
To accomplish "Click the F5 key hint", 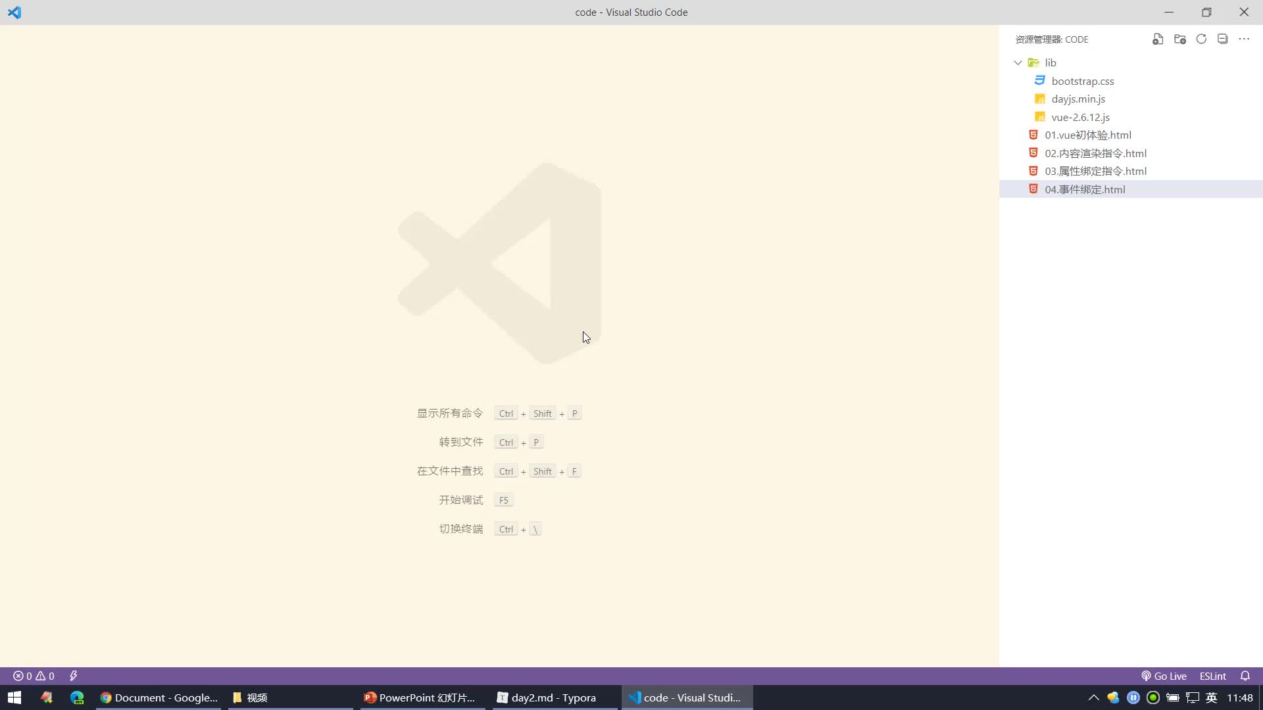I will (503, 500).
